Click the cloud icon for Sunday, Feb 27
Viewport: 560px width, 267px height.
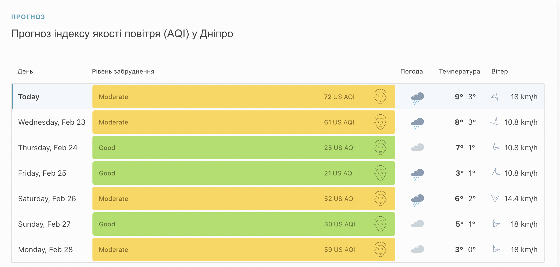coord(417,224)
